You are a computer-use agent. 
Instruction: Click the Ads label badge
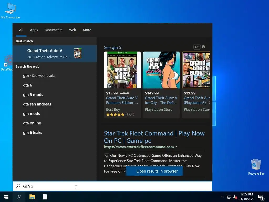coord(197,47)
